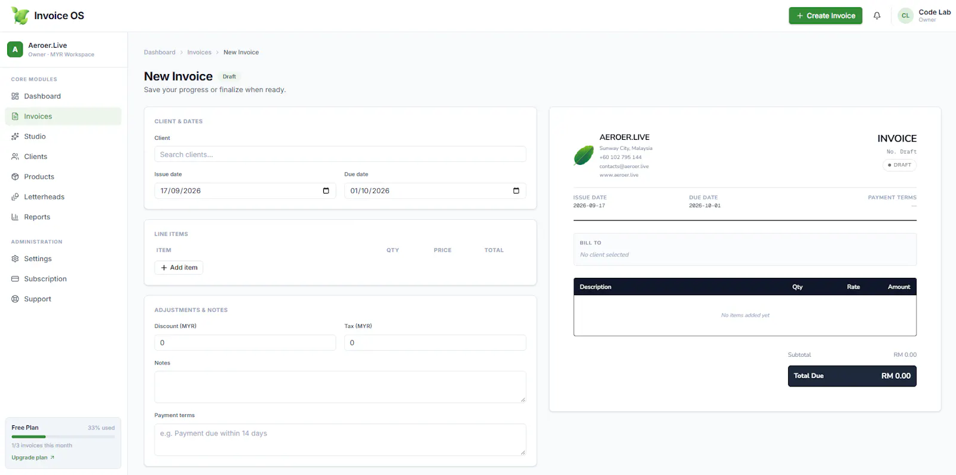Click the '2026-10-01' due date in preview
Image resolution: width=956 pixels, height=475 pixels.
(x=704, y=206)
